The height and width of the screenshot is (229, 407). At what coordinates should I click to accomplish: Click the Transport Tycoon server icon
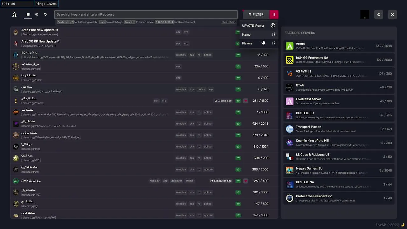pyautogui.click(x=289, y=129)
